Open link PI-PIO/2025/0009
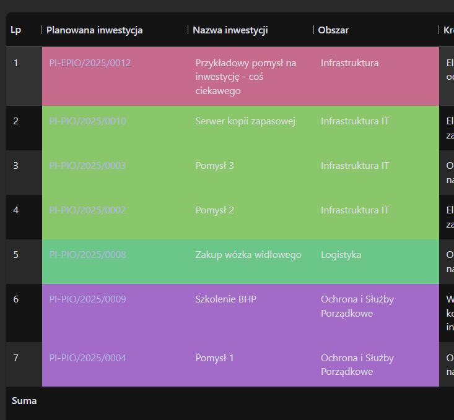 click(87, 299)
